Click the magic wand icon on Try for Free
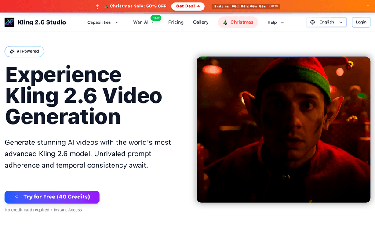 tap(17, 197)
